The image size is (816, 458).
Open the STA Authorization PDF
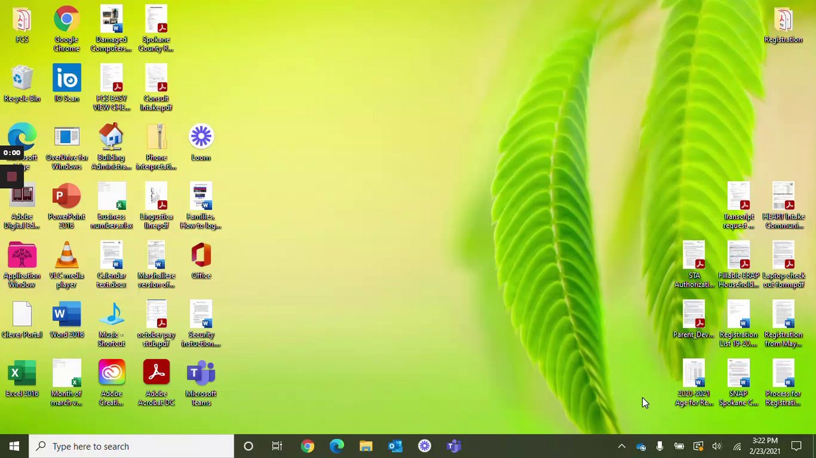point(694,265)
